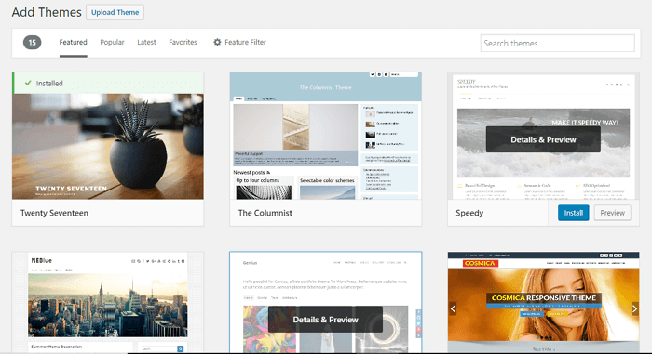Click the right arrow on Cosmica slider
The height and width of the screenshot is (354, 652).
[x=634, y=308]
